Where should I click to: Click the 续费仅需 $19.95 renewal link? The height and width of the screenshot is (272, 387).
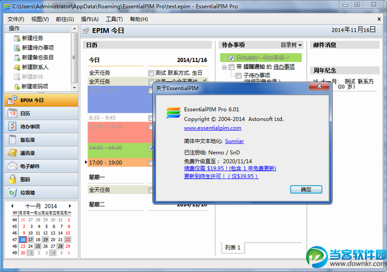tap(230, 168)
